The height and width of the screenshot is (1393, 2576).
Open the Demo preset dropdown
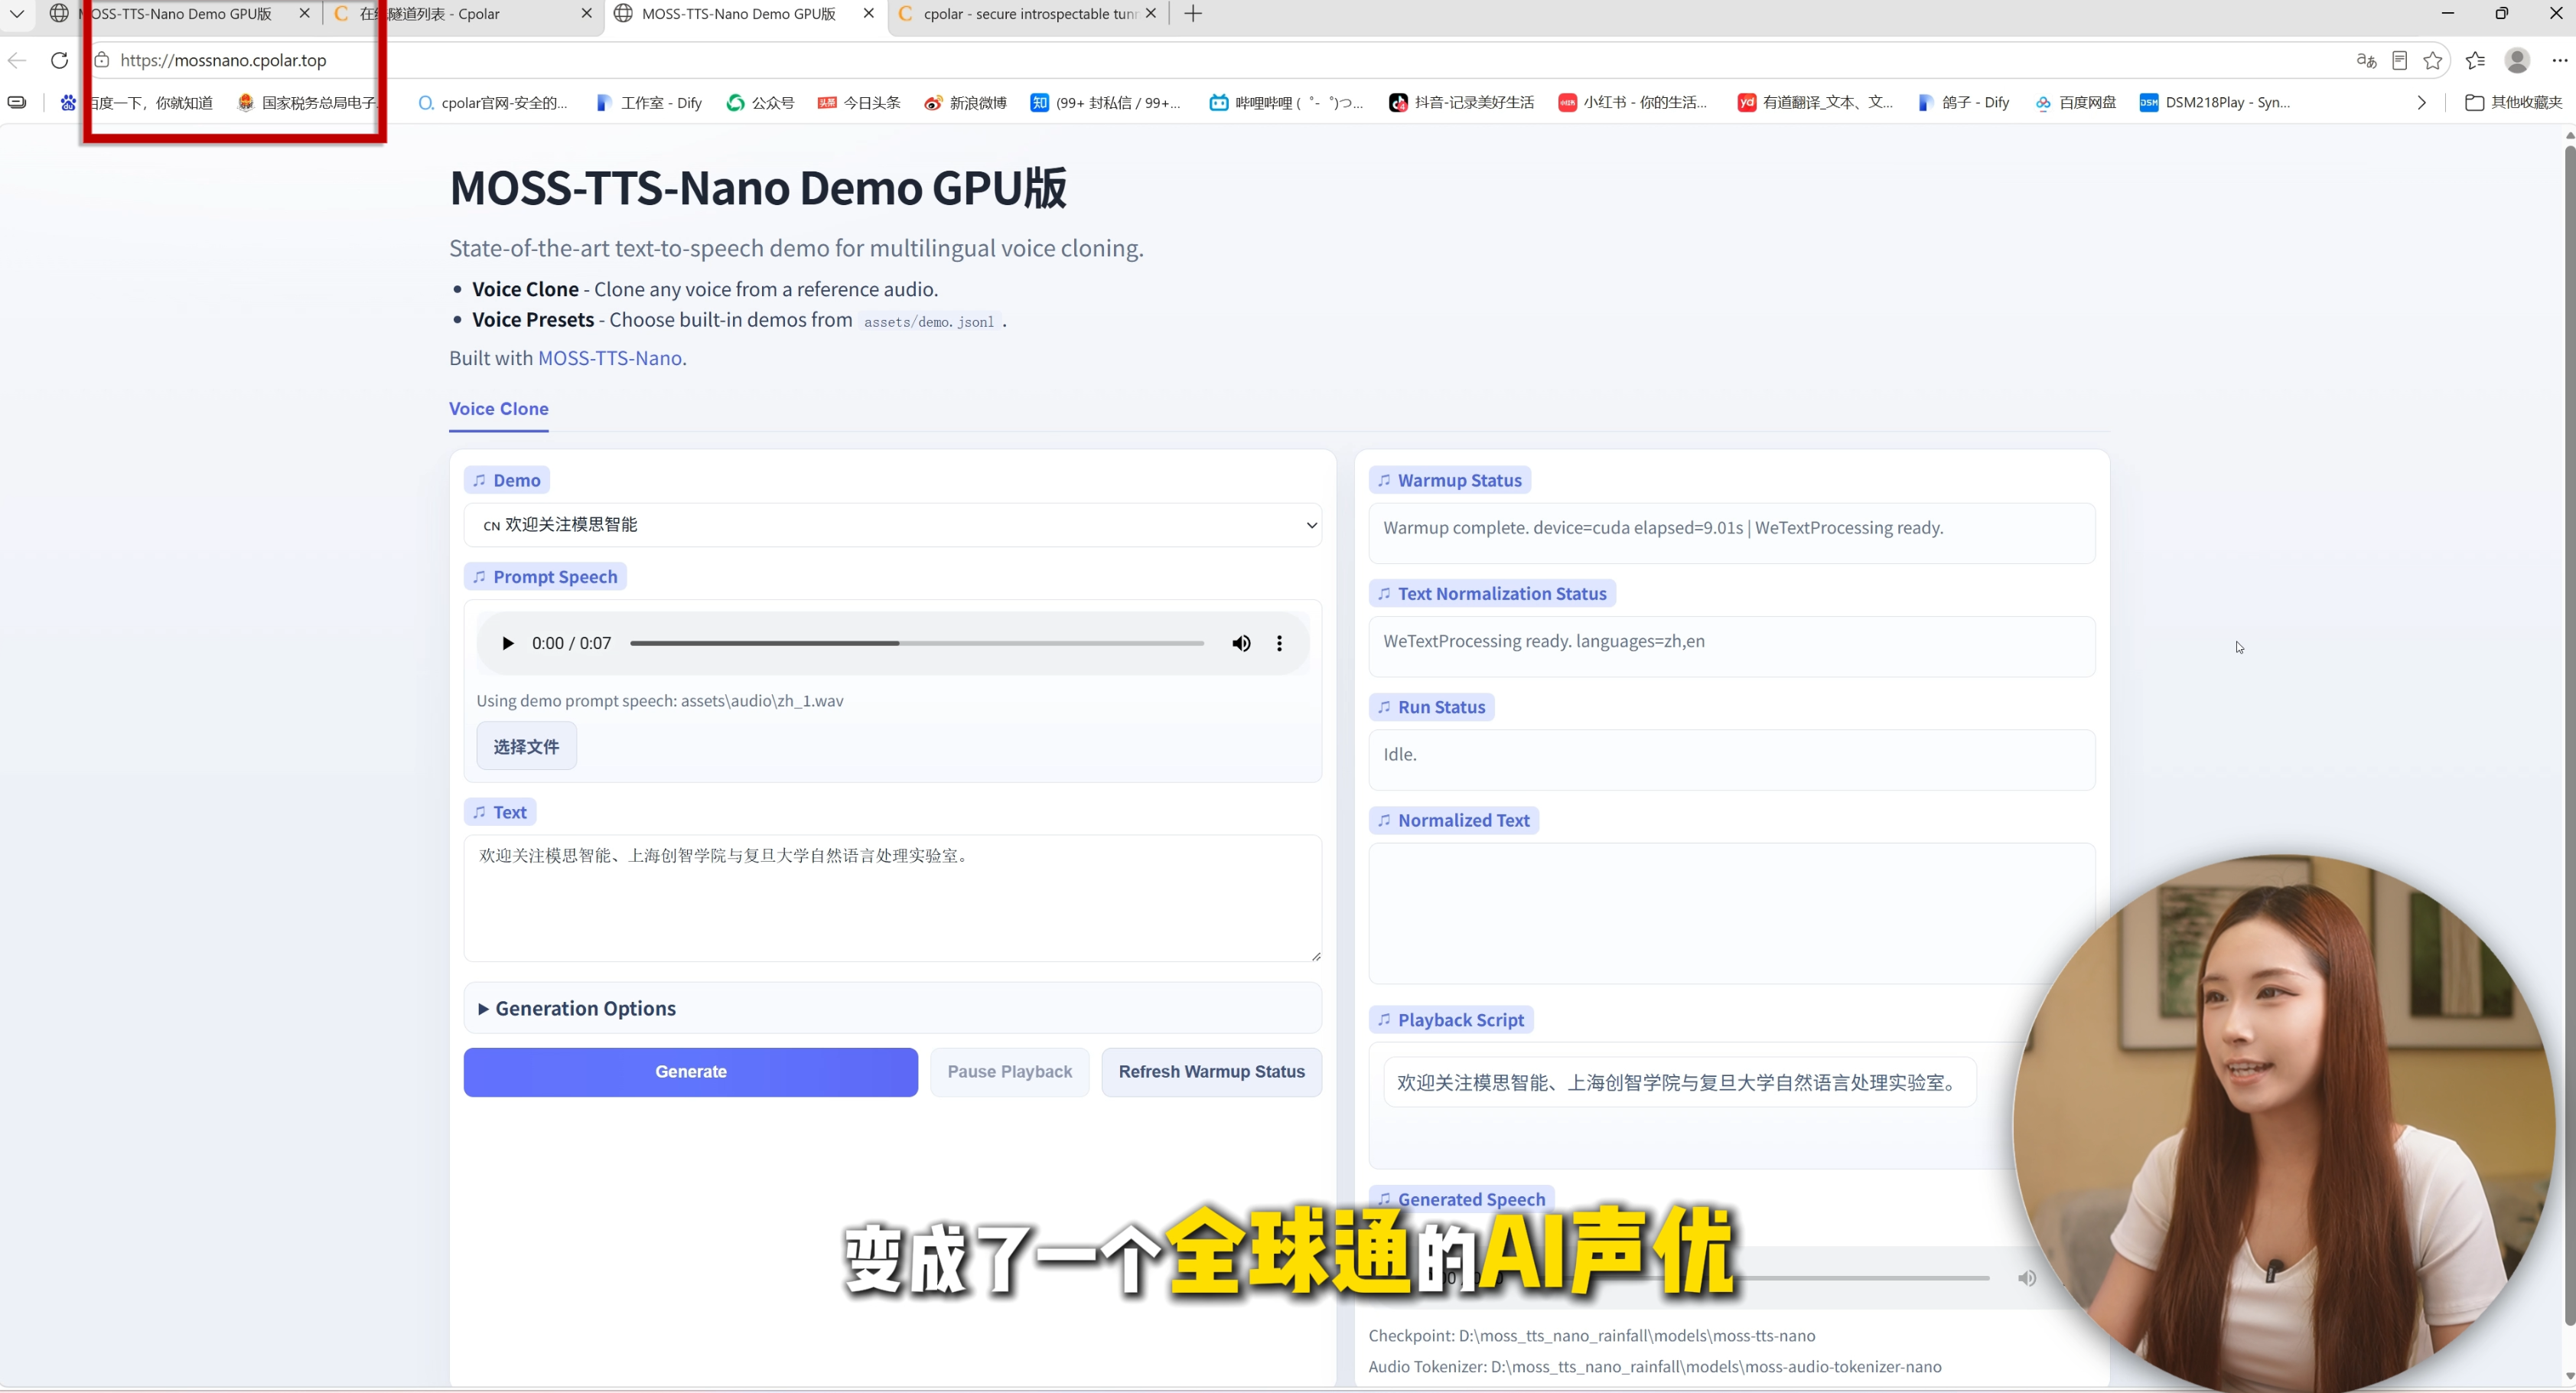892,525
